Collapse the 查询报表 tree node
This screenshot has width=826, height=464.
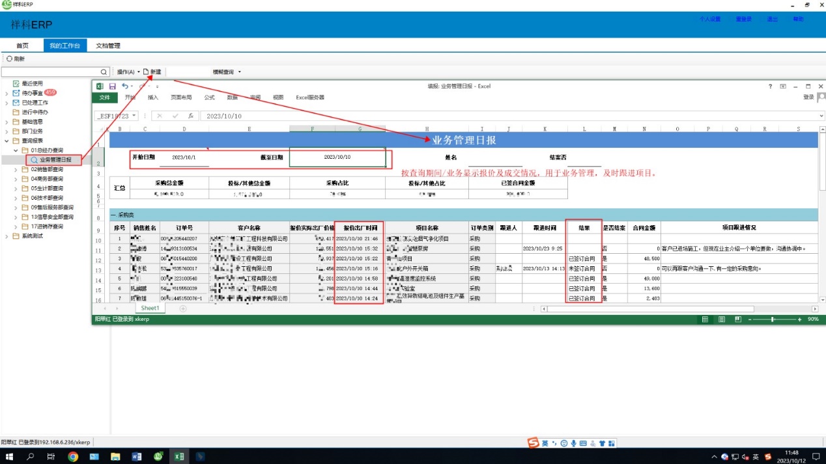tap(7, 141)
